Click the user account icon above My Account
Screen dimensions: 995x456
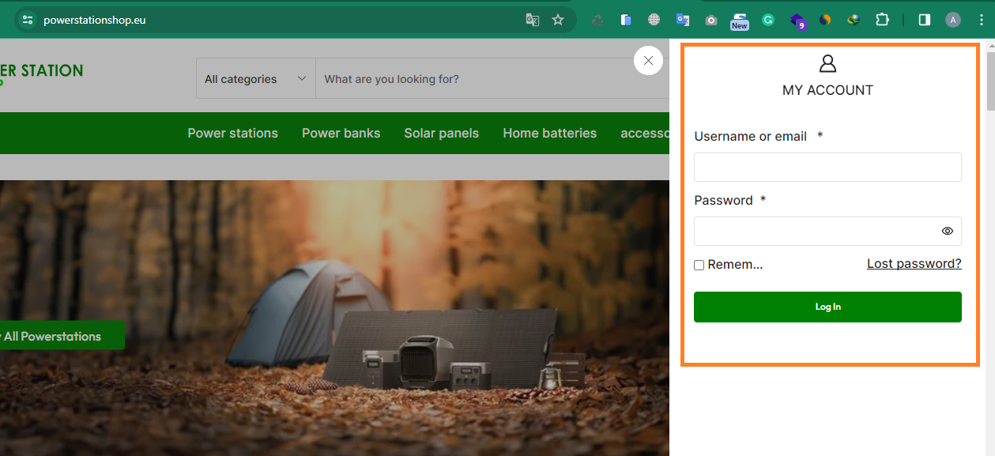tap(827, 63)
